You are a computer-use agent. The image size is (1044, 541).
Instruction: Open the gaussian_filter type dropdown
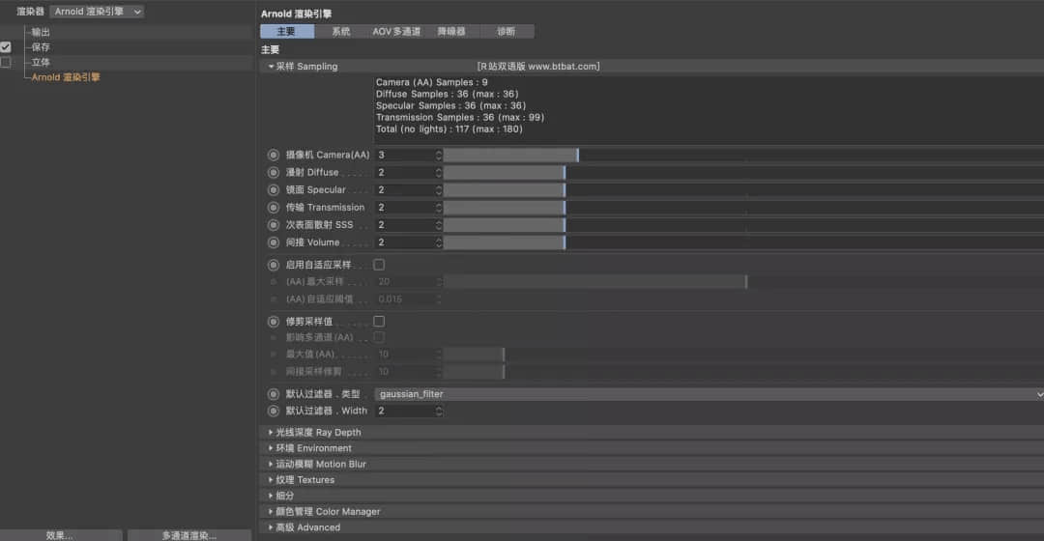click(x=709, y=394)
